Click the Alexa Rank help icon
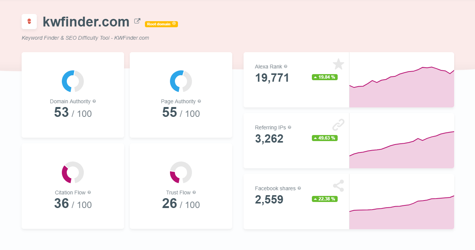The height and width of the screenshot is (250, 475). (286, 67)
